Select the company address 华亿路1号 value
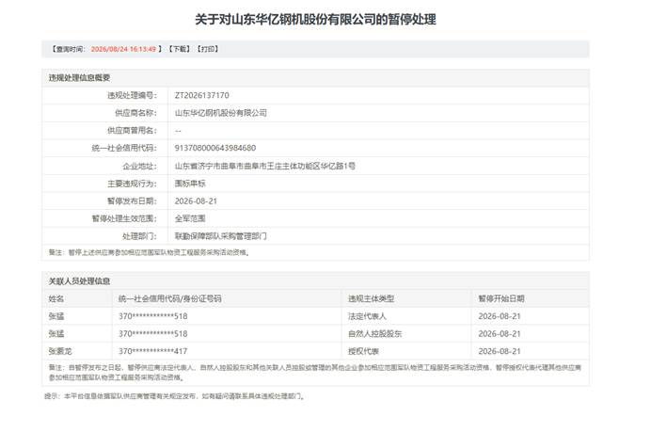This screenshot has width=651, height=433. point(265,166)
